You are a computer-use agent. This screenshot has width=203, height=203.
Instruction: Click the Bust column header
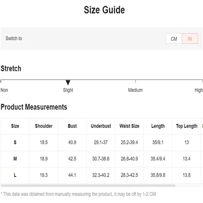(x=72, y=126)
